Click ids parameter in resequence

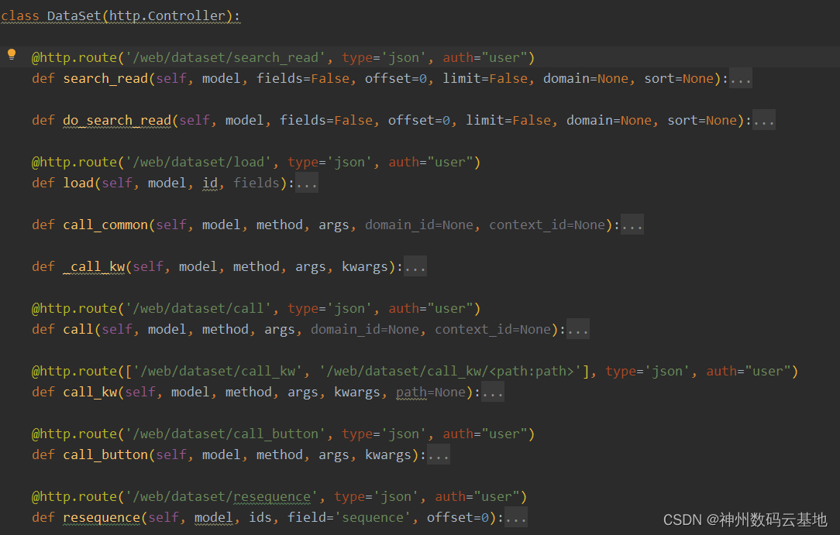[x=260, y=517]
